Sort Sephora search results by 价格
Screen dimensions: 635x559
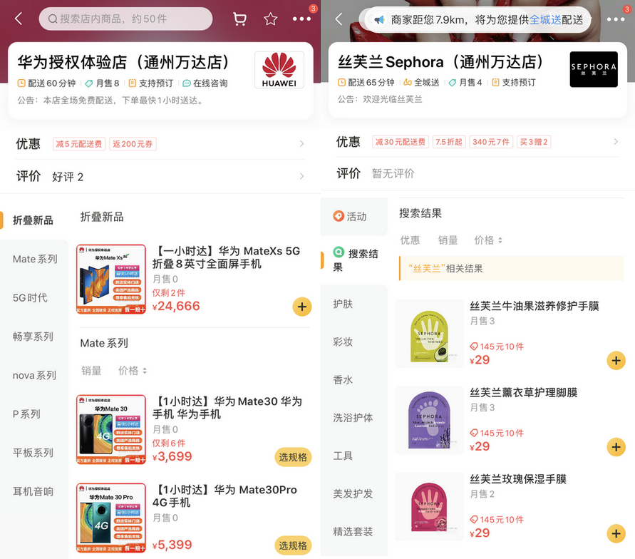pyautogui.click(x=488, y=240)
